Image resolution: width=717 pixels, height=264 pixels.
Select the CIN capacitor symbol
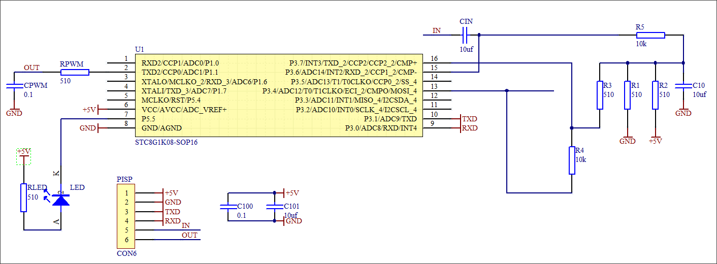(465, 35)
